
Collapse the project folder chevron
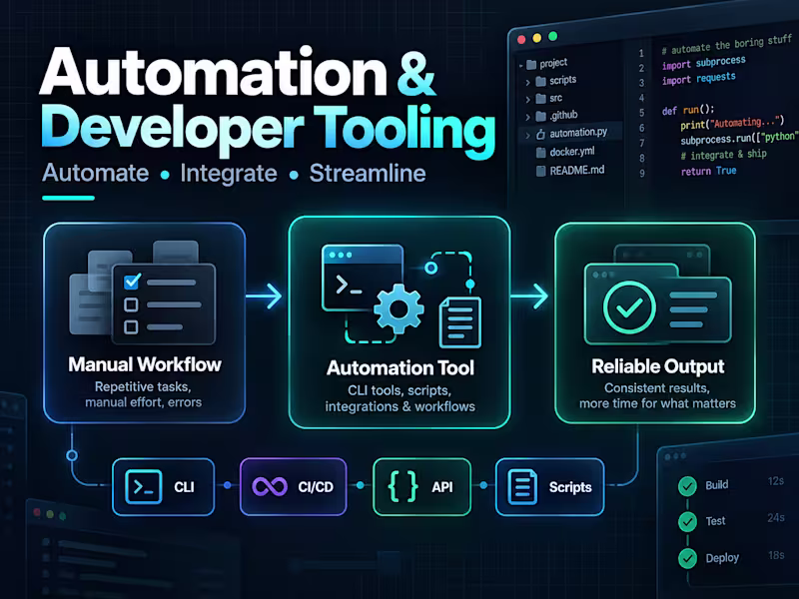[520, 66]
